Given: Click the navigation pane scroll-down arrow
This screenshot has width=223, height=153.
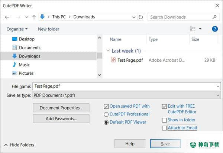Looking at the screenshot, I should pos(100,75).
